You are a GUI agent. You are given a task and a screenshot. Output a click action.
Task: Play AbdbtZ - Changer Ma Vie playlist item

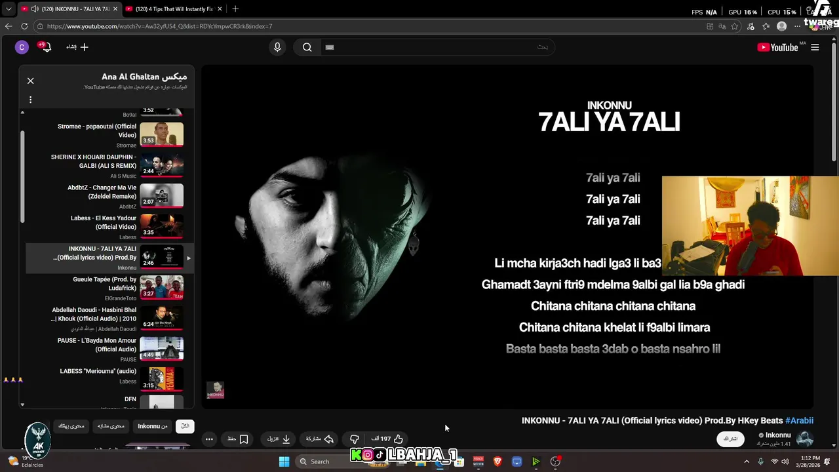coord(110,197)
